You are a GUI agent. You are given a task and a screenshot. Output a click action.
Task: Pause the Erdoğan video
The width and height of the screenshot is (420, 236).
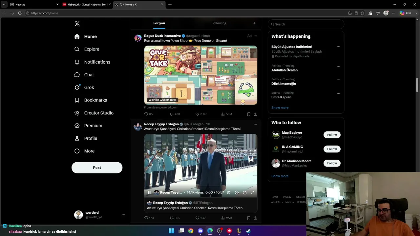(x=149, y=193)
